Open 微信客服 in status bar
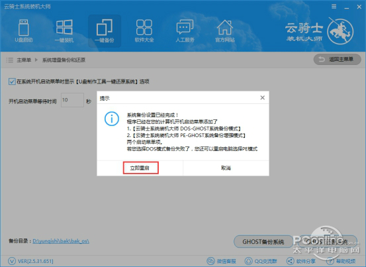366x267 pixels. [x=221, y=261]
